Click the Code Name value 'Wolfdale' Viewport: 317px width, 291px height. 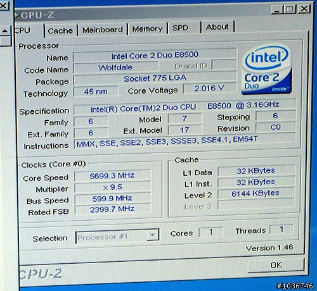coord(115,67)
